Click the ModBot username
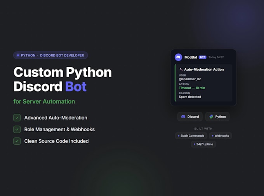This screenshot has height=196, width=264. [191, 57]
